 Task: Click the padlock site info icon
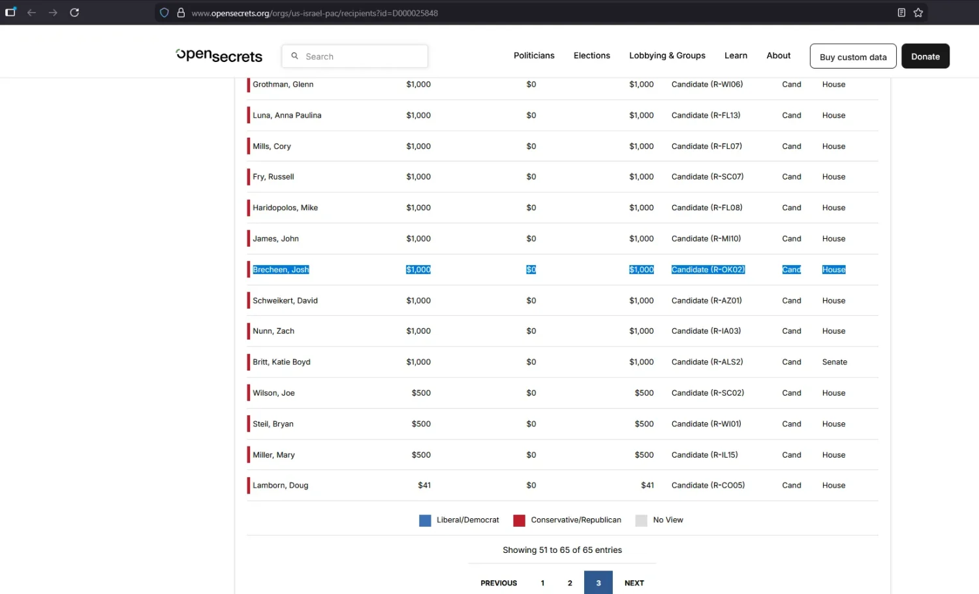point(181,12)
